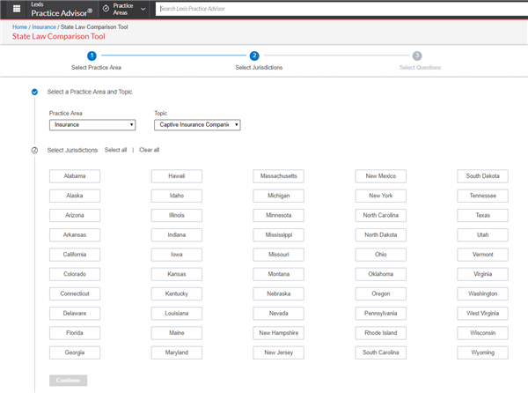Choose the Delaware jurisdiction
Screen dimensions: 528x393
coord(75,314)
